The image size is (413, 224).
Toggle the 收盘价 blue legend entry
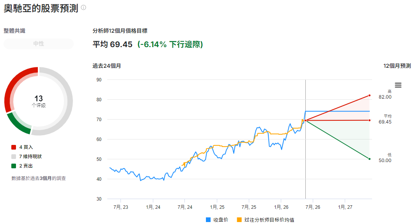point(217,220)
